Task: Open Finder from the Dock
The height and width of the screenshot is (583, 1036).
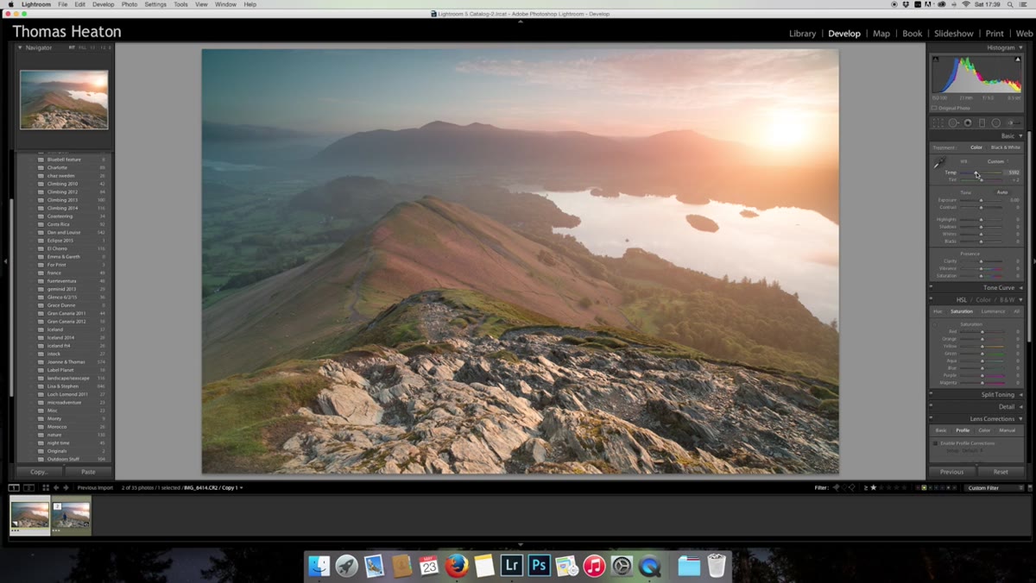Action: point(319,566)
